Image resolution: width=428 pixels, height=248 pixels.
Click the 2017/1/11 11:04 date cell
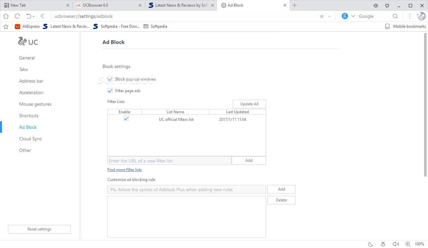233,120
